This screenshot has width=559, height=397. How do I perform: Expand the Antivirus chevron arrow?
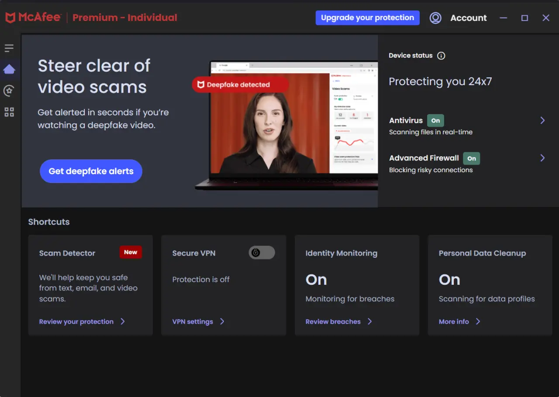point(542,120)
